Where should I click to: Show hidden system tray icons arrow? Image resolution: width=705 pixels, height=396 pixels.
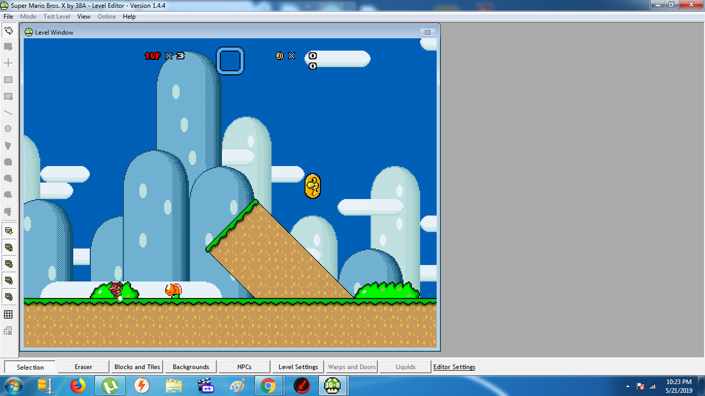[628, 386]
